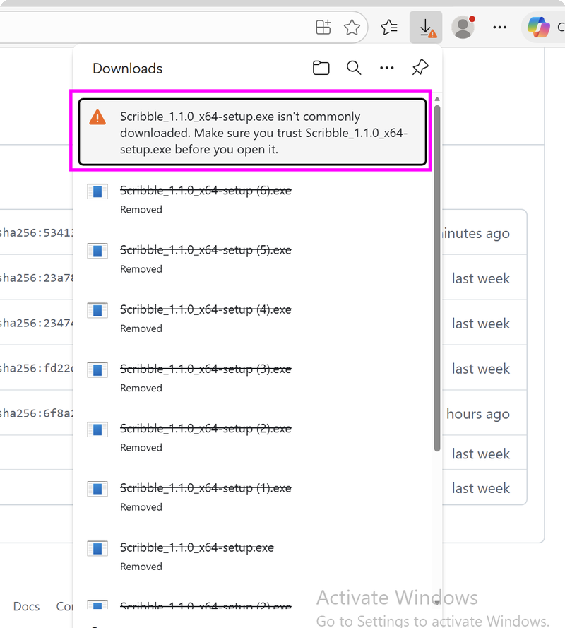Screen dimensions: 565x628
Task: Click the Downloads panel title
Action: (x=127, y=69)
